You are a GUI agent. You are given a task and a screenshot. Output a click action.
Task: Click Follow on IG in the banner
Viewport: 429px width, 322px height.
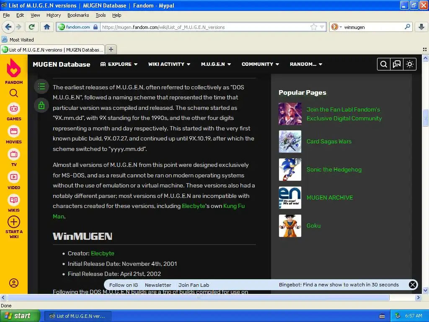124,285
